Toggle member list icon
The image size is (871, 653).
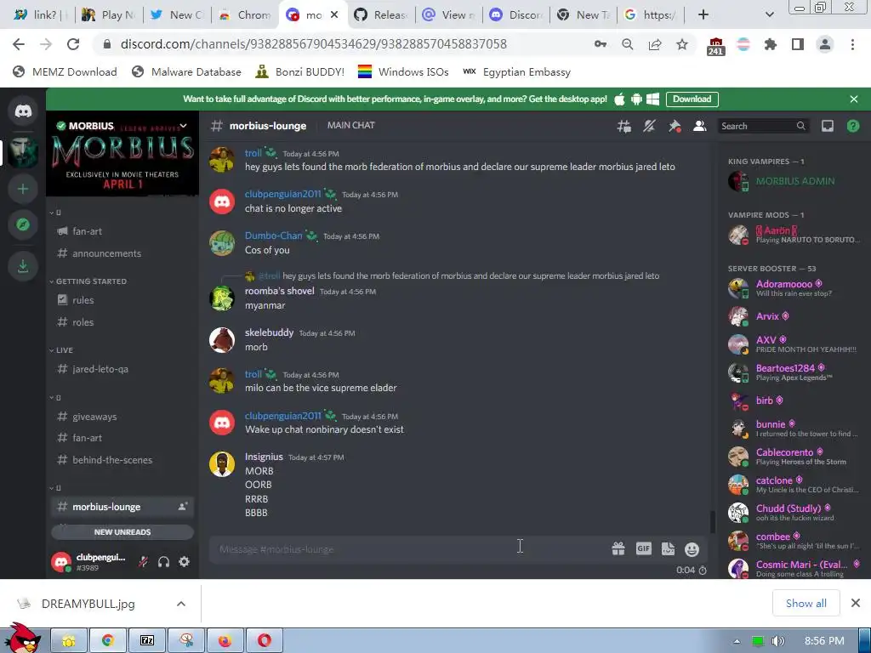pos(699,126)
